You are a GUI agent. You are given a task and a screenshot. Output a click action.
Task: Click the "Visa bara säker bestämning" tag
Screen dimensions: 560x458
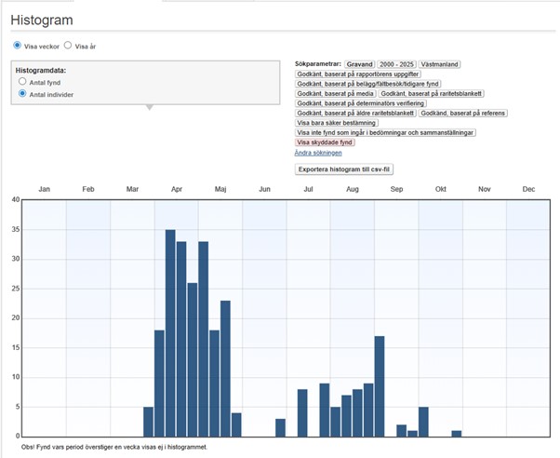point(336,123)
